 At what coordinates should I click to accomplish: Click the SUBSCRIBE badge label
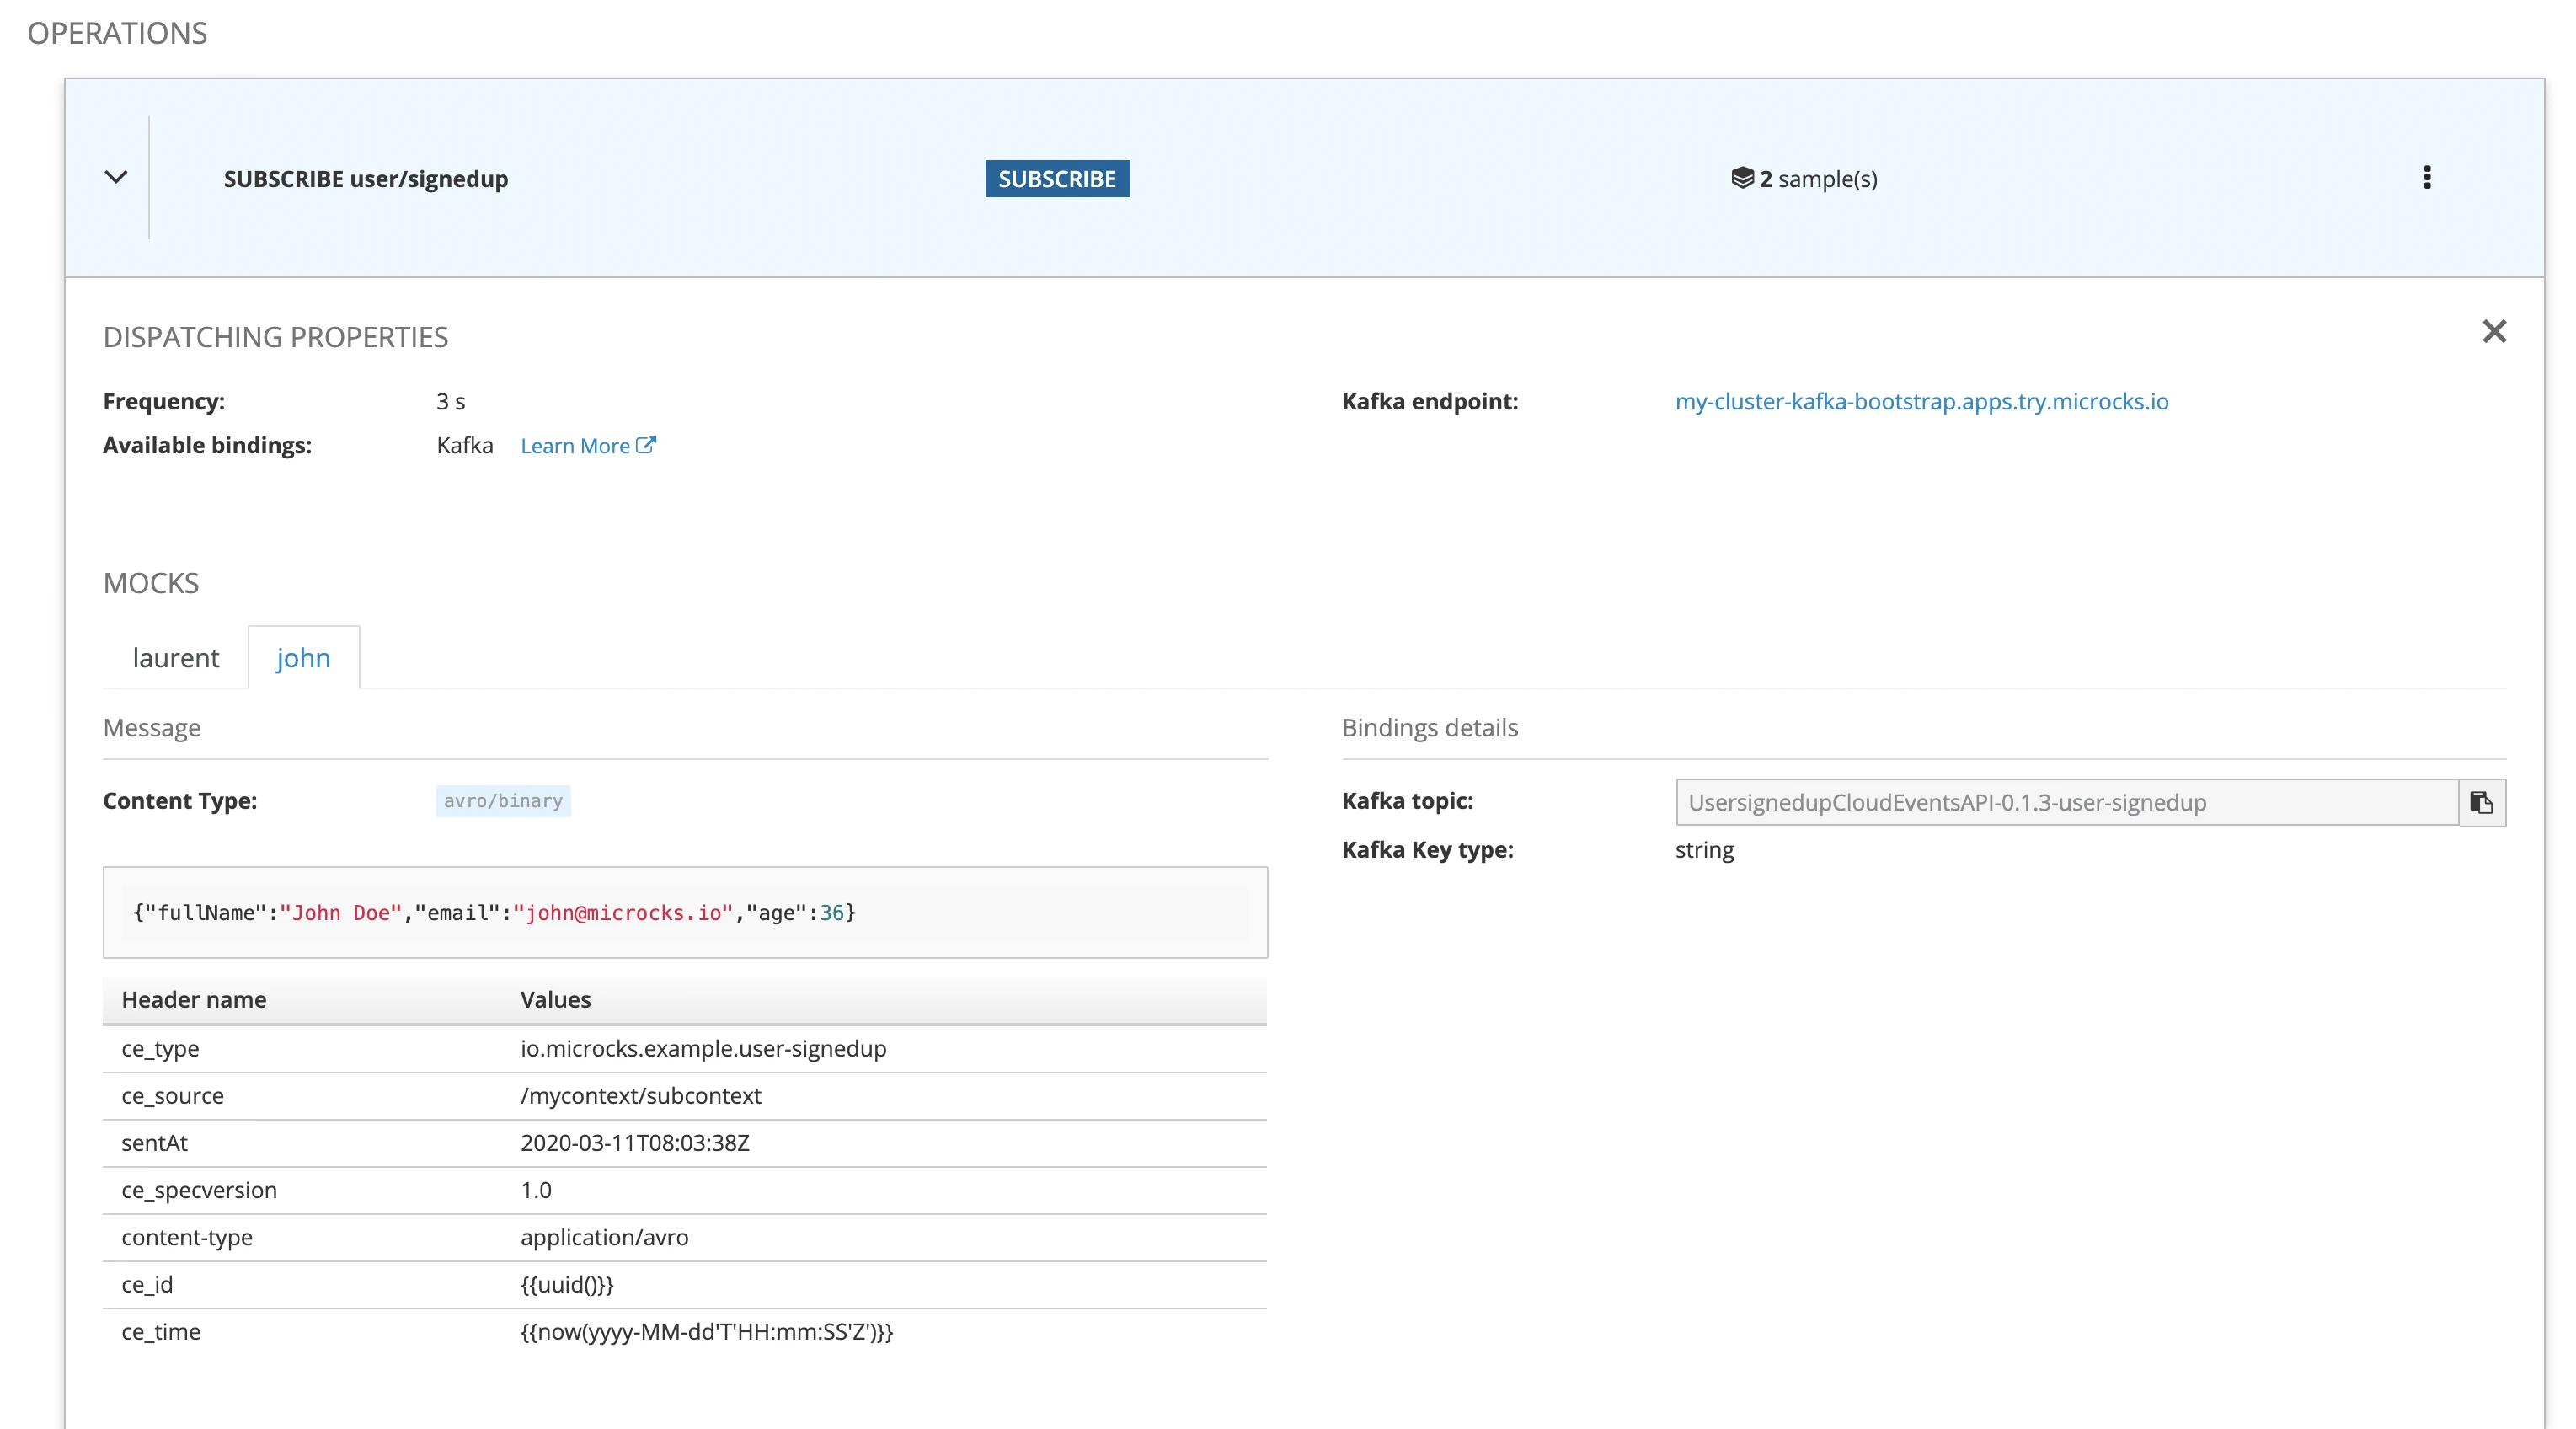click(1056, 178)
